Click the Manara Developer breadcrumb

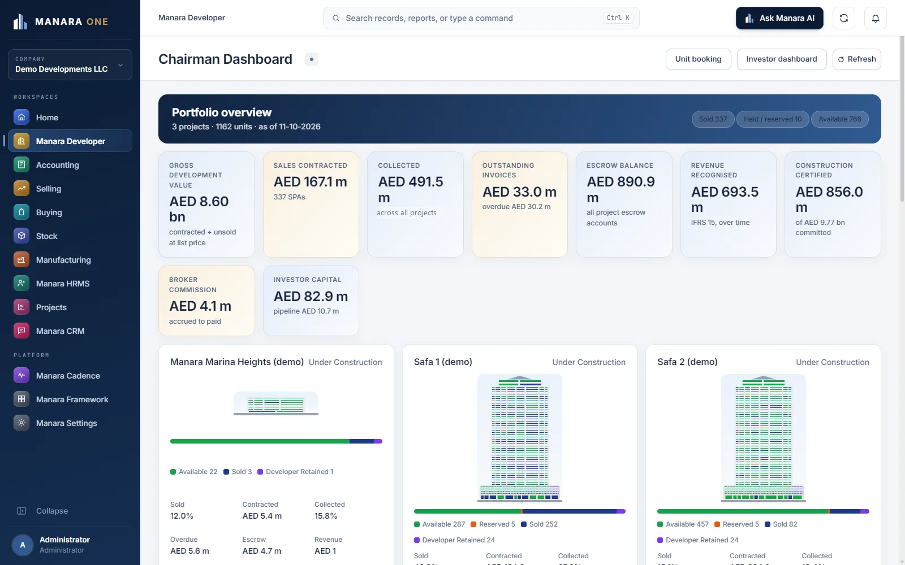coord(192,18)
